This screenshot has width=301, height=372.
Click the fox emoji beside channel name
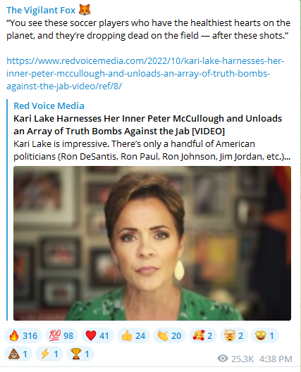click(x=85, y=10)
